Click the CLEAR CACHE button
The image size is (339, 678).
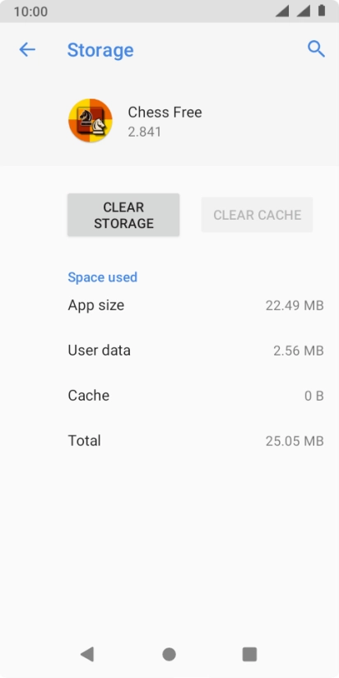[257, 215]
